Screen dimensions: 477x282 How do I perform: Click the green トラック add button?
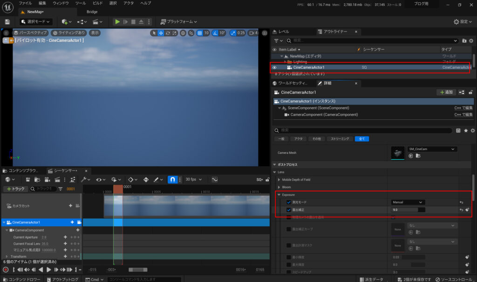coord(14,189)
